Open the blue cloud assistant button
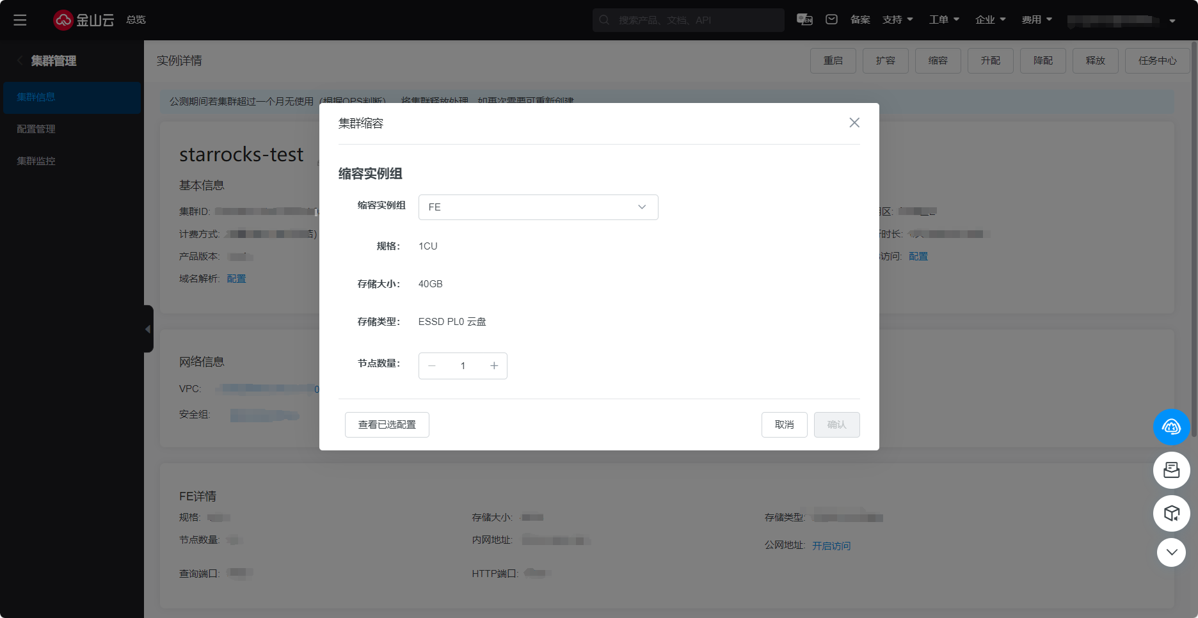The image size is (1198, 618). (x=1171, y=427)
